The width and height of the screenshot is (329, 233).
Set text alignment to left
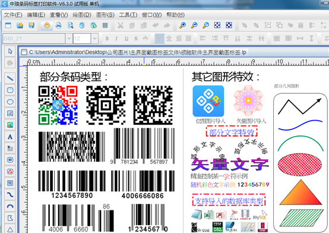(x=159, y=39)
